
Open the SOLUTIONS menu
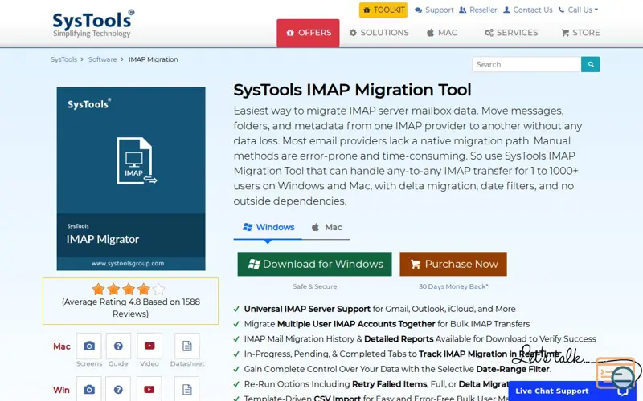(x=379, y=33)
